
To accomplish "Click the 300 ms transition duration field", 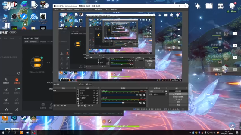I will [x=159, y=94].
